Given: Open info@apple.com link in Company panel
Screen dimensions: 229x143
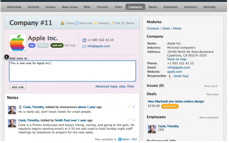Looking at the screenshot, I should 179,67.
